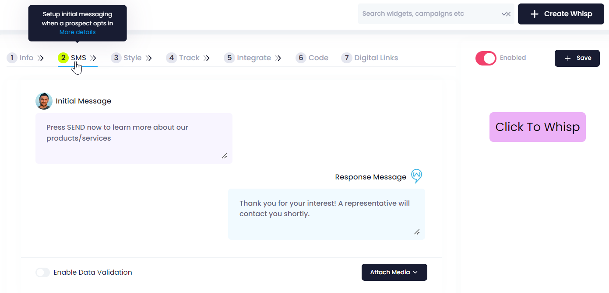Click the step 5 Integrate number badge
The image size is (609, 293).
coord(229,58)
